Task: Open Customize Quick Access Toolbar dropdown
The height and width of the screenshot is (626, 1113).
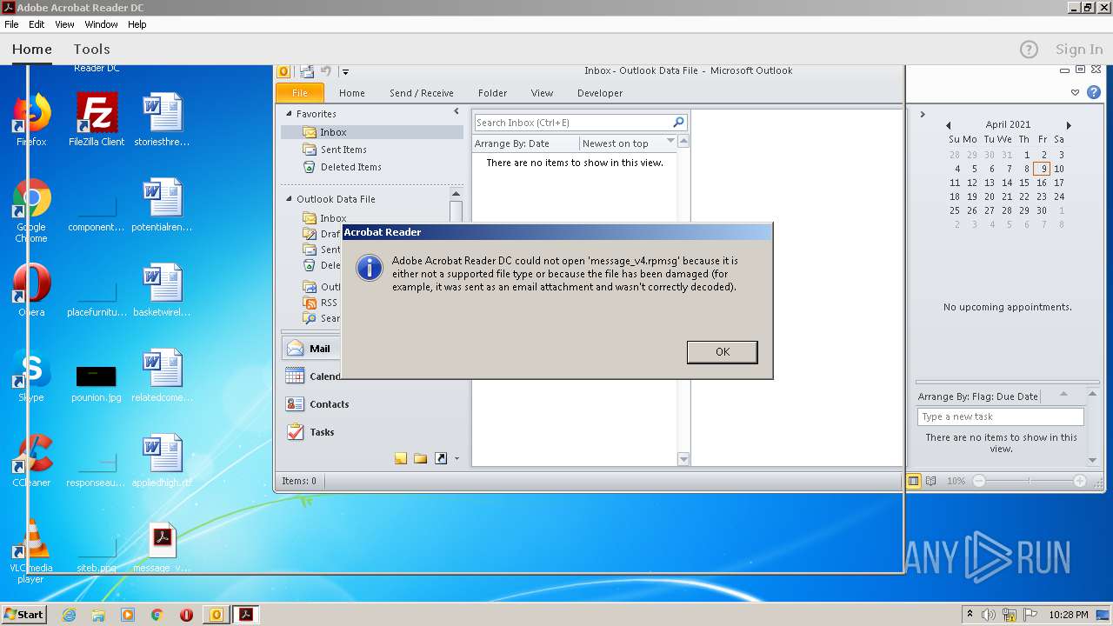Action: [x=345, y=71]
